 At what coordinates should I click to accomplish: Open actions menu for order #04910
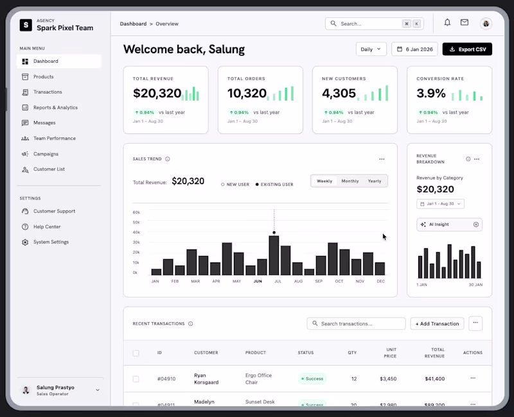(473, 379)
